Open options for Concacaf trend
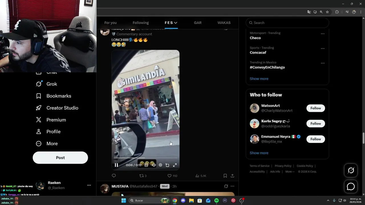Screen dimensions: 365x205 [323, 49]
